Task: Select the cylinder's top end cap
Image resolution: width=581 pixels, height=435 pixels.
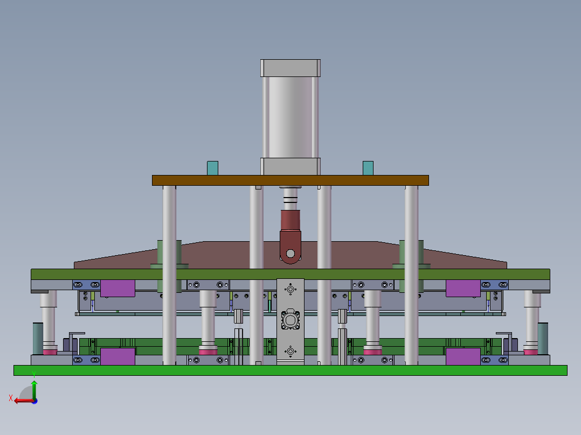Action: coord(290,68)
